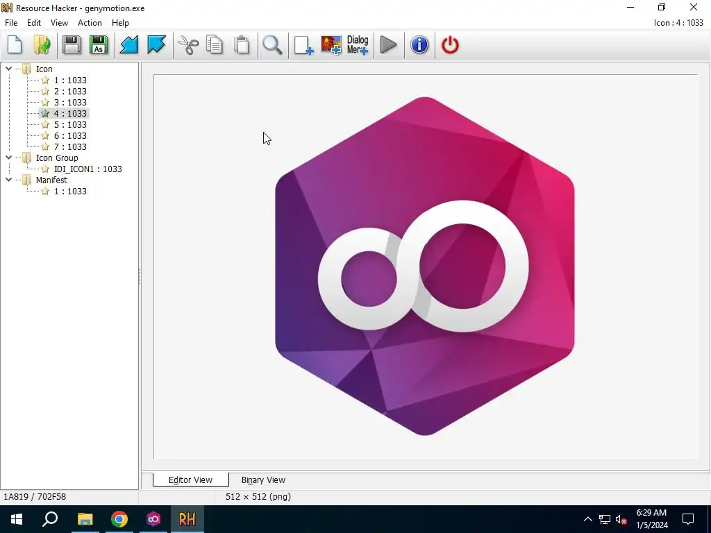Screen dimensions: 711x533
Task: Show hidden system tray icons
Action: tap(587, 519)
